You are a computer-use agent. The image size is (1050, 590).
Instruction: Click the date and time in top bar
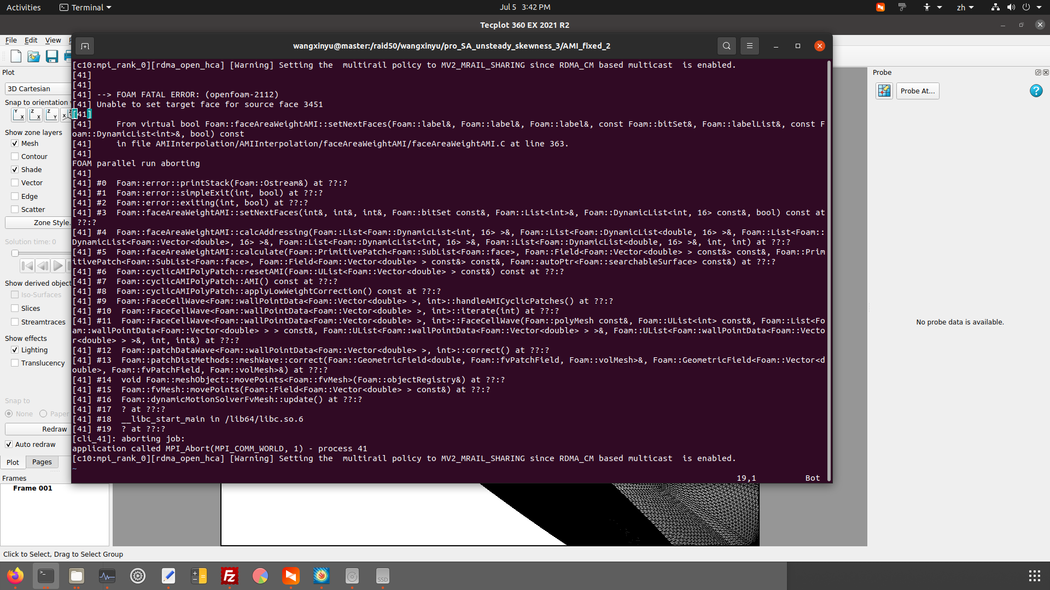click(525, 7)
